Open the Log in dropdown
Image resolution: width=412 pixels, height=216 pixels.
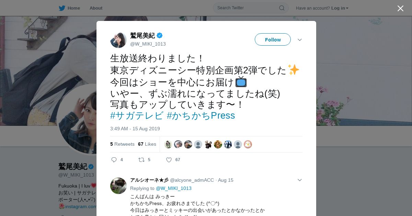tap(340, 8)
